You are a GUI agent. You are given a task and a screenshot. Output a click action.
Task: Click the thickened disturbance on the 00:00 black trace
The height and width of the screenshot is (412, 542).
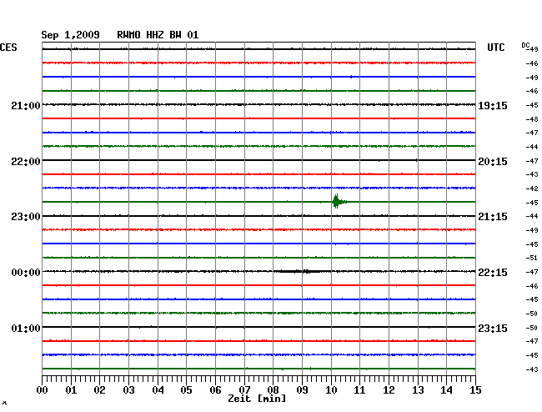tap(300, 271)
